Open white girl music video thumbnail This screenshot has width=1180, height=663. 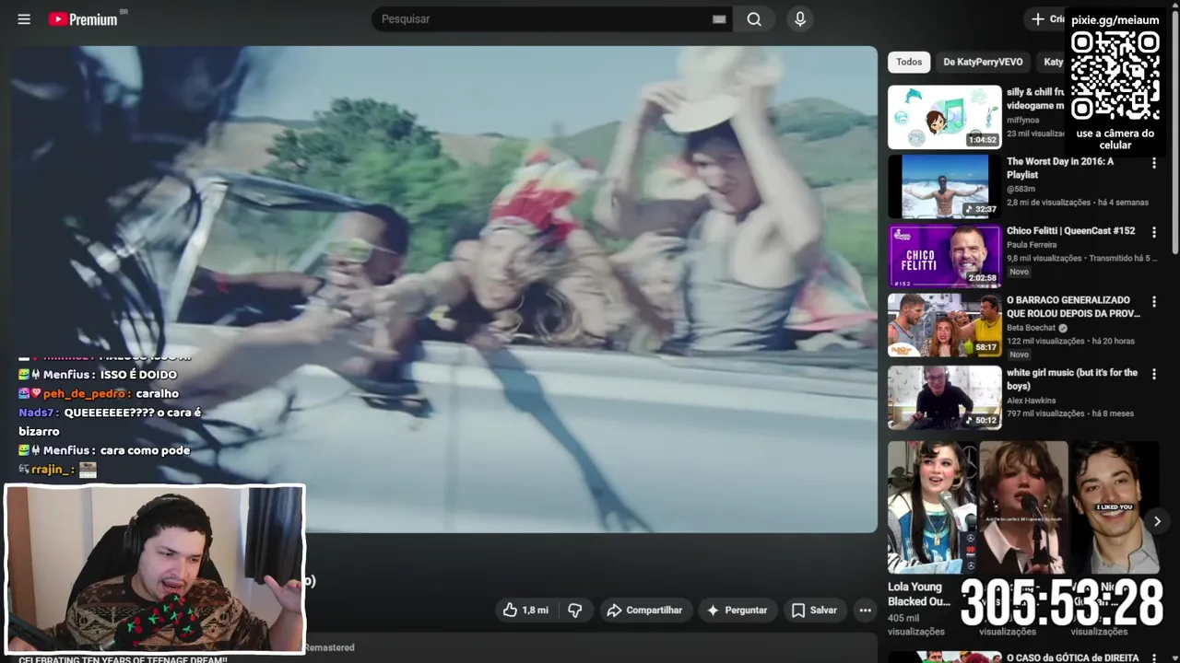944,398
